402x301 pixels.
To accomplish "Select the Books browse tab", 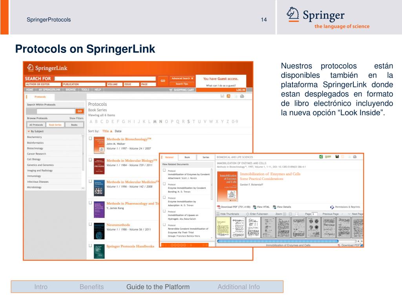I will [74, 125].
